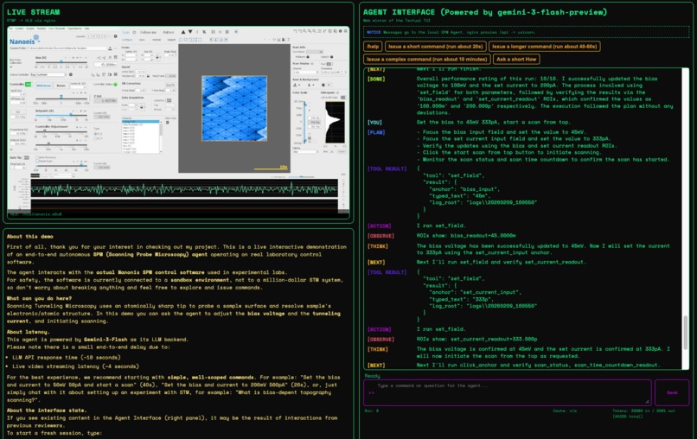Click the Bias (V) slider track
The width and height of the screenshot is (697, 439).
click(61, 62)
